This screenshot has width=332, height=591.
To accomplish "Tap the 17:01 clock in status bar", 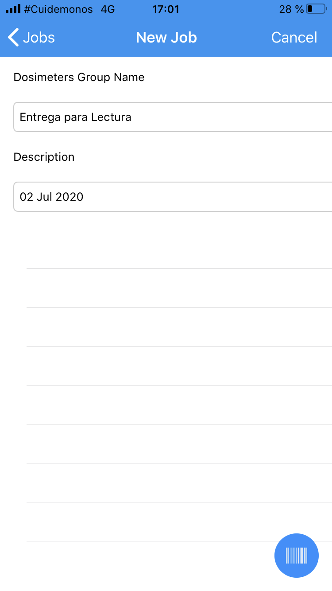I will (166, 9).
